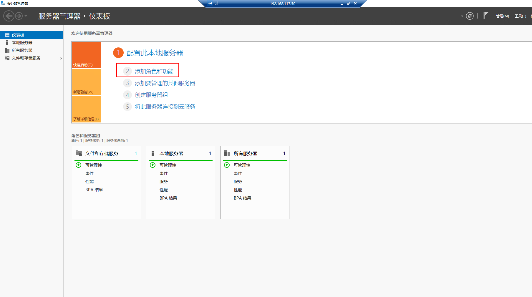The height and width of the screenshot is (297, 532).
Task: Click the green manageability status icon under 本地服务器
Action: pos(153,165)
